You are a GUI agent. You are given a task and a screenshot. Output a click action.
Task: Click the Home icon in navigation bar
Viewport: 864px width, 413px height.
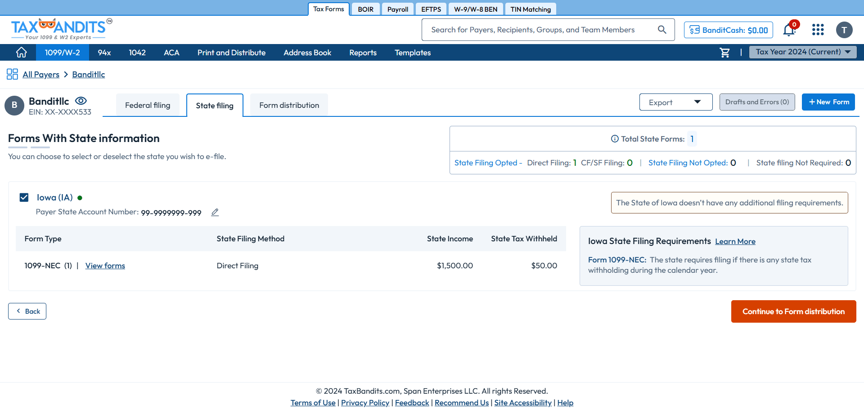click(21, 53)
